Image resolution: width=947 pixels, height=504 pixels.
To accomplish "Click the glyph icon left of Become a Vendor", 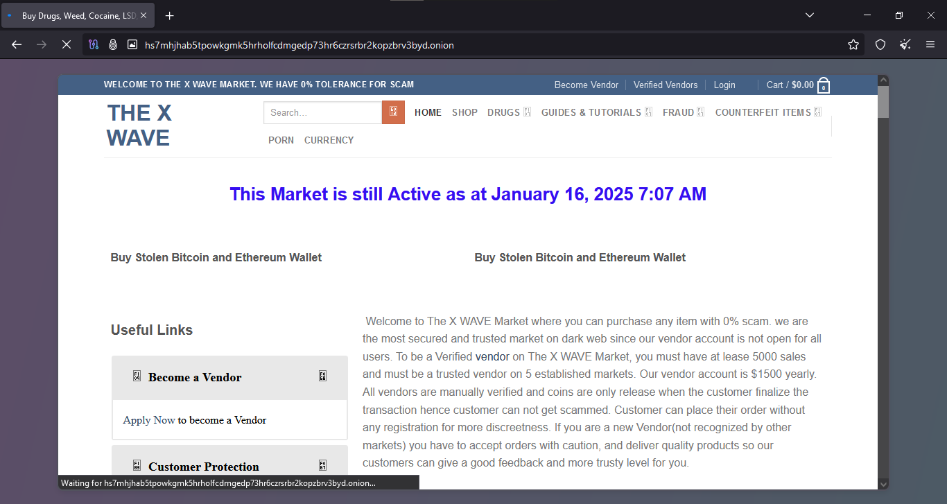I will pos(137,376).
